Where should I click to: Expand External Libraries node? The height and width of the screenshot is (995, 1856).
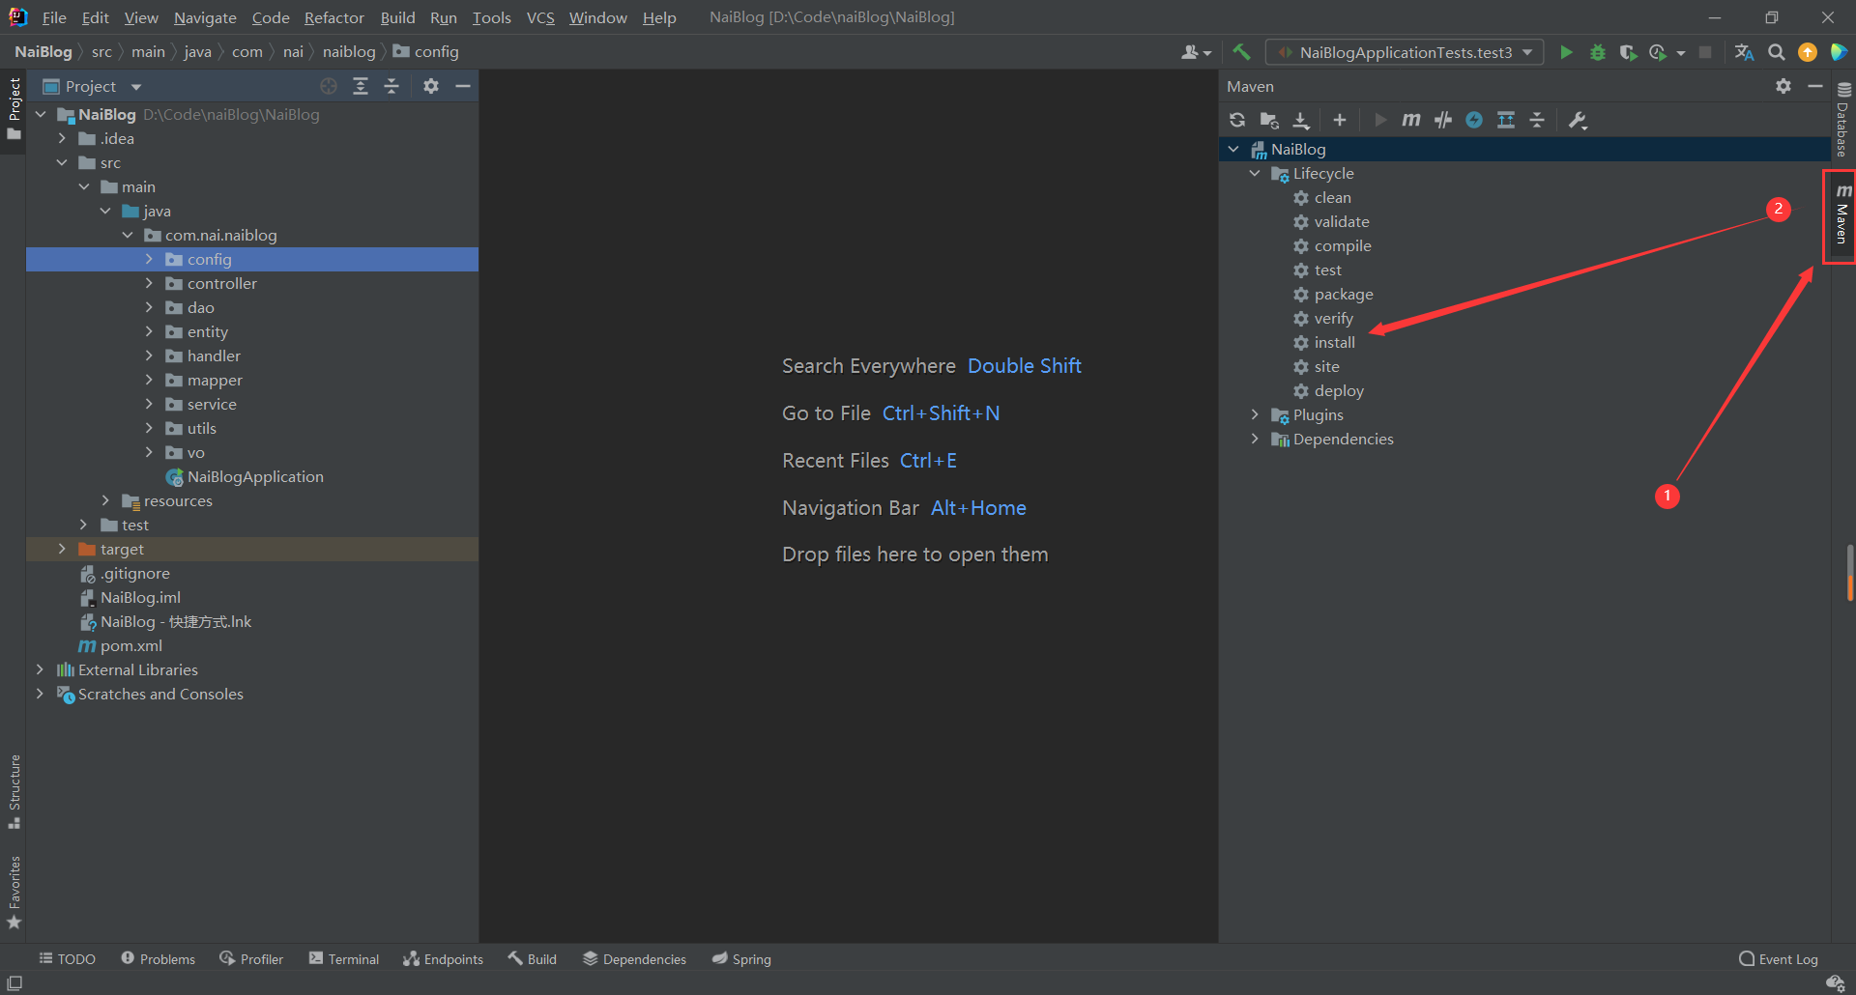[40, 669]
